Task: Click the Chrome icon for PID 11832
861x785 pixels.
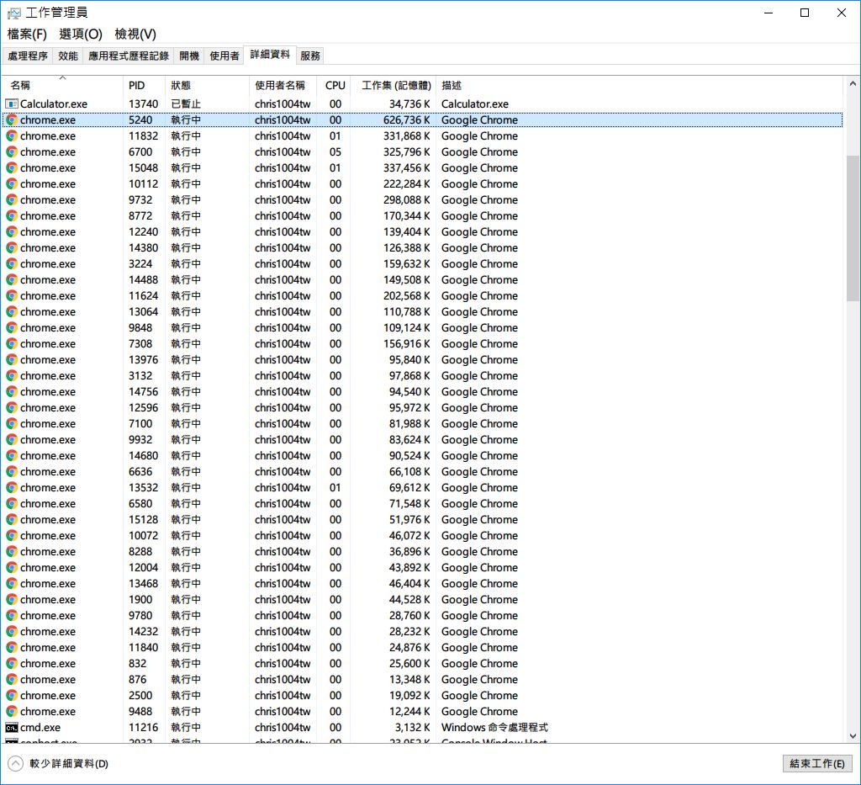Action: click(x=12, y=136)
